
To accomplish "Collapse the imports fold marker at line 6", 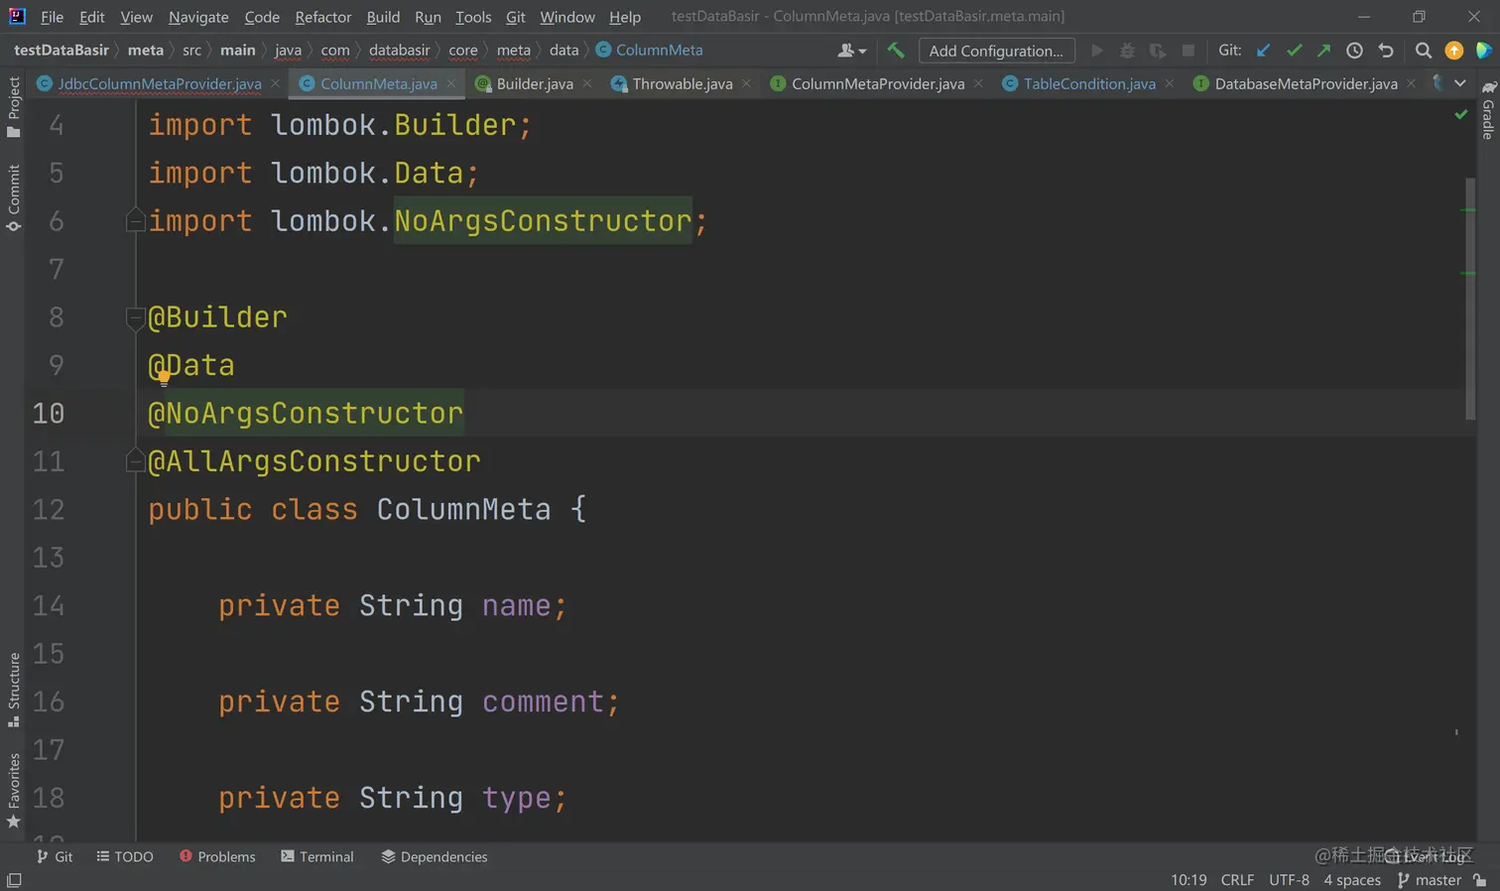I will coord(136,220).
